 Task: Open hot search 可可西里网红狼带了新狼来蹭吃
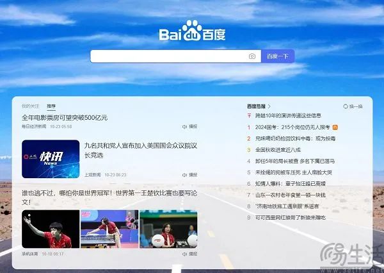(291, 217)
